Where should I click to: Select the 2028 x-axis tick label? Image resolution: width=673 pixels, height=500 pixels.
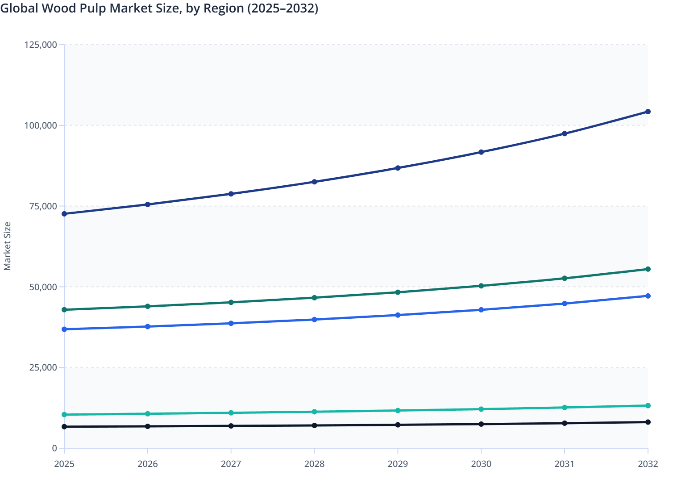coord(314,464)
